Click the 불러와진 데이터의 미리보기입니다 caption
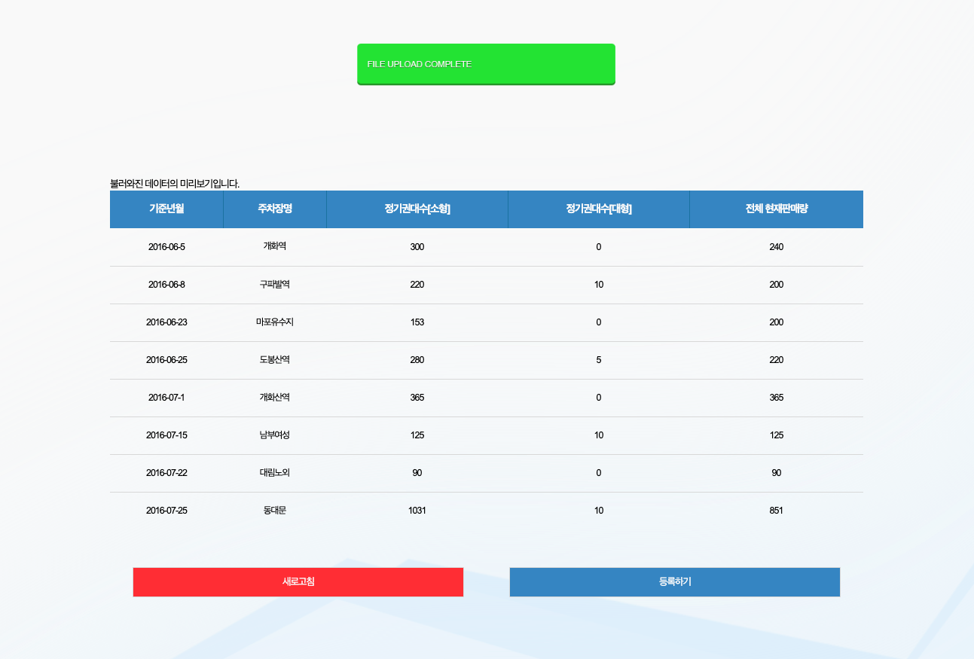This screenshot has height=659, width=974. 175,184
